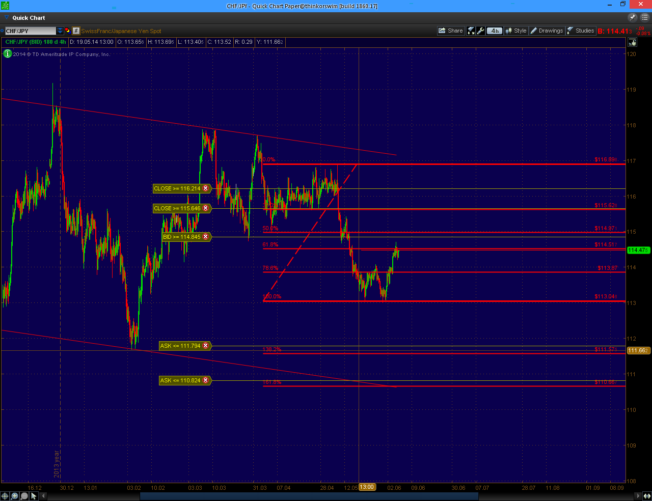Click the 161.8% Fibonacci percentage label
This screenshot has width=652, height=501.
[x=272, y=382]
